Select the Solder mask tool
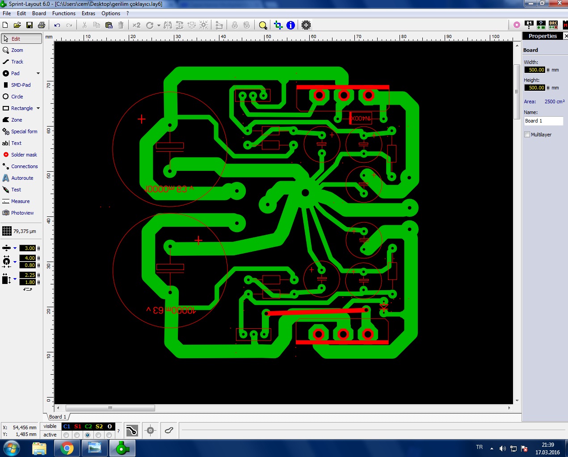Screen dimensions: 568x457 [24, 155]
